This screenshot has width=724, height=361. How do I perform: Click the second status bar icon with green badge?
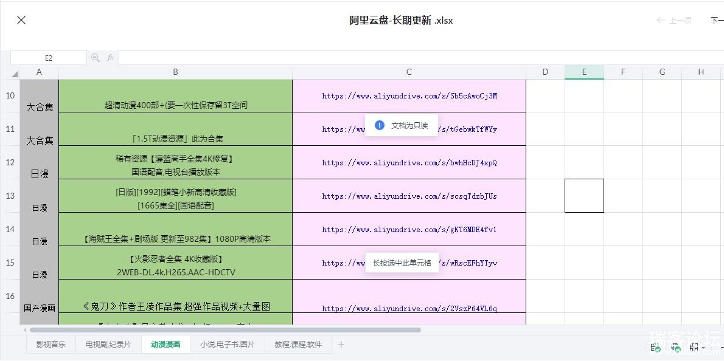(x=675, y=348)
